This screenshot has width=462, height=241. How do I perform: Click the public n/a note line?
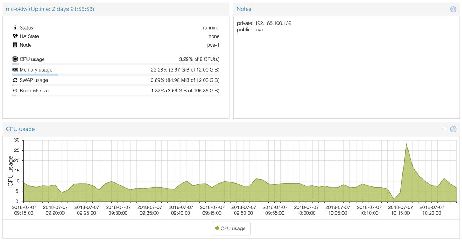click(x=250, y=30)
